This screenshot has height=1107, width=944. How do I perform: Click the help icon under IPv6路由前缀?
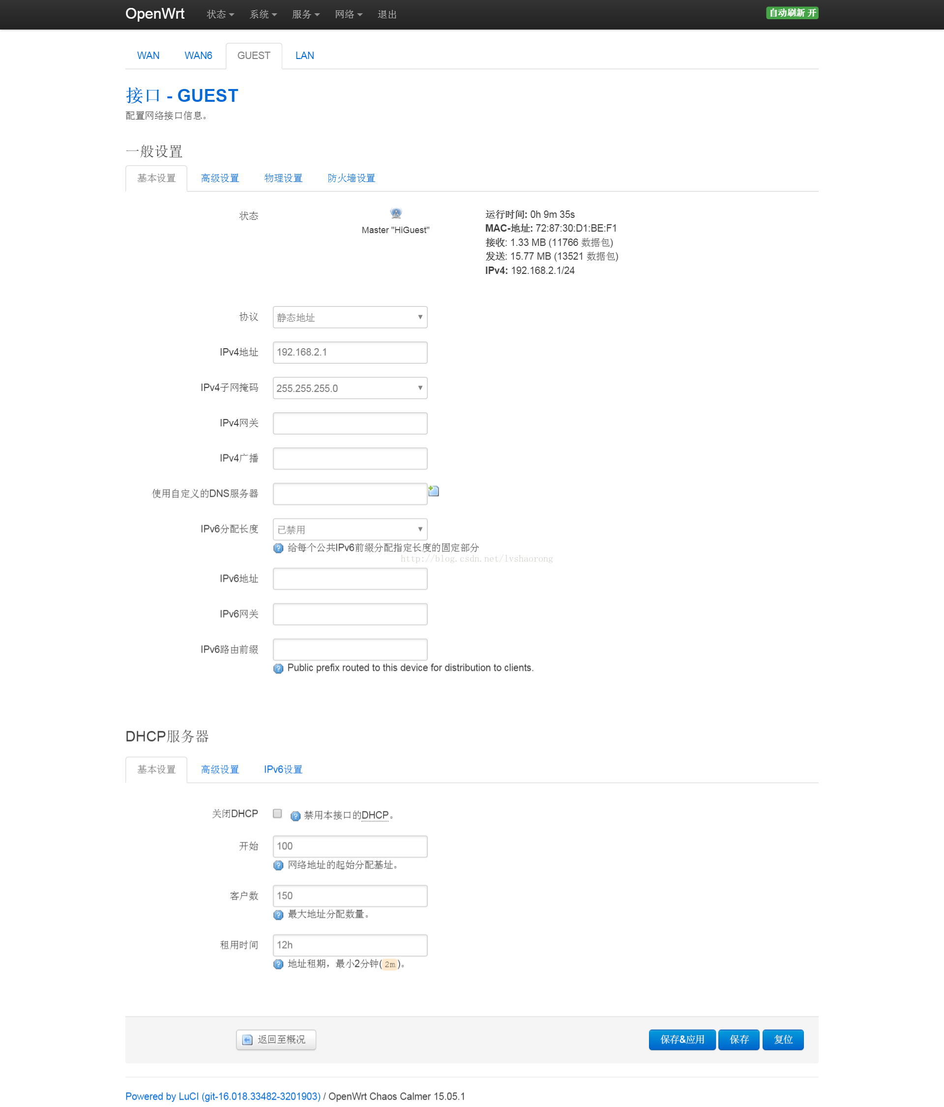tap(278, 668)
